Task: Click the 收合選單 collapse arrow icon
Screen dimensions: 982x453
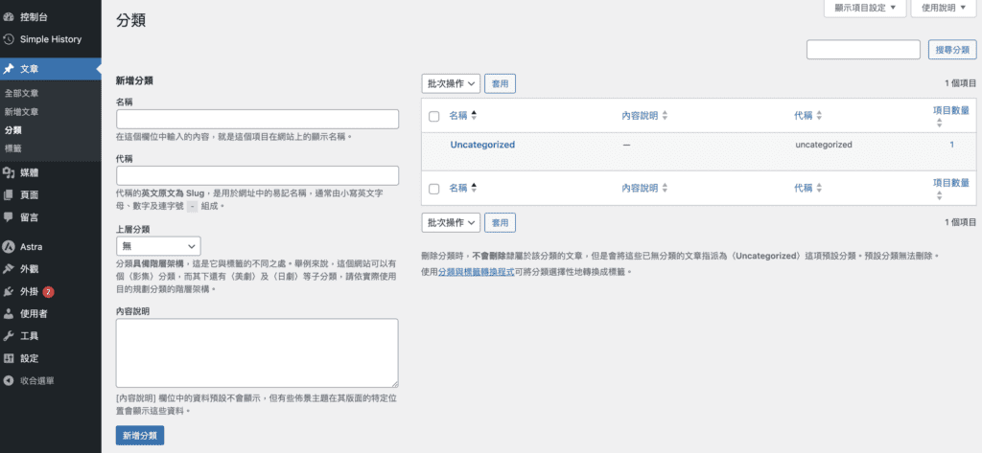Action: pyautogui.click(x=8, y=380)
